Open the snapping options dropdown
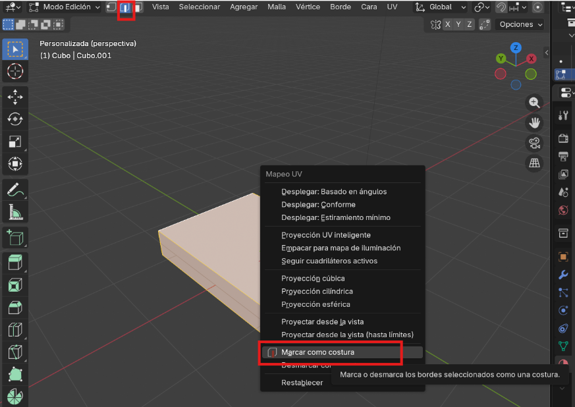Image resolution: width=575 pixels, height=407 pixels. coord(518,7)
